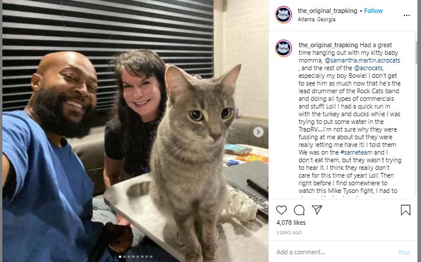This screenshot has width=421, height=262.
Task: Open the 3 DAYS AGO timestamp
Action: point(289,232)
